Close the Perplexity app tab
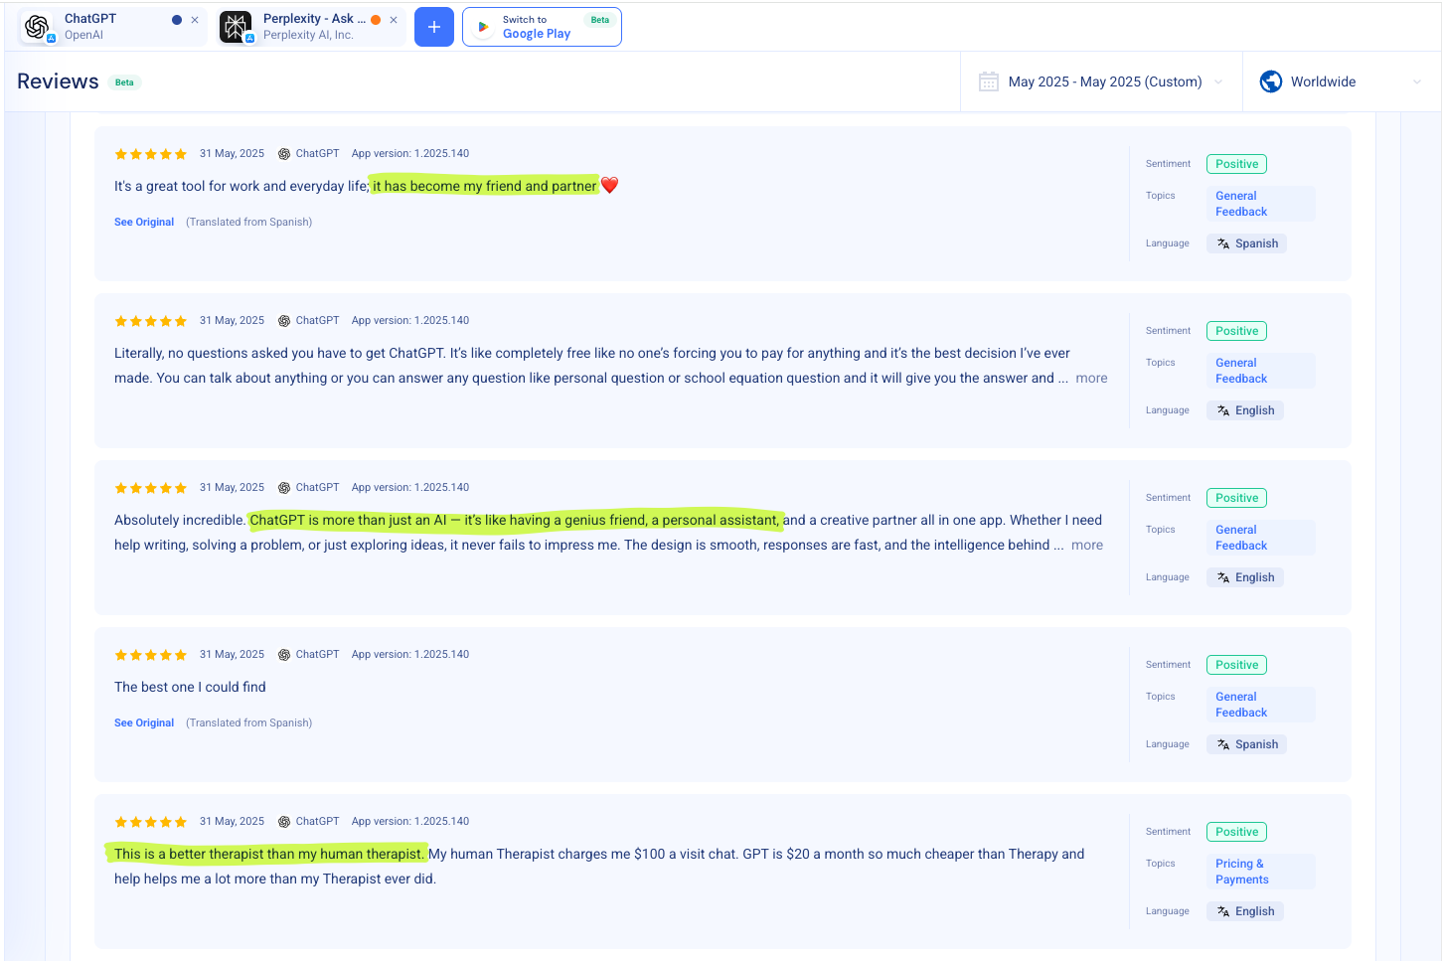1442x961 pixels. click(394, 20)
